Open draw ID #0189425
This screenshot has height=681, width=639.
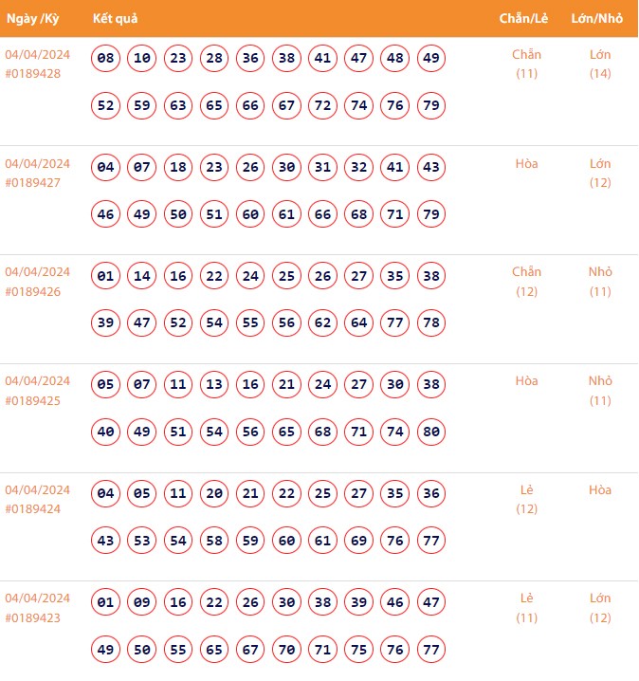tap(33, 400)
